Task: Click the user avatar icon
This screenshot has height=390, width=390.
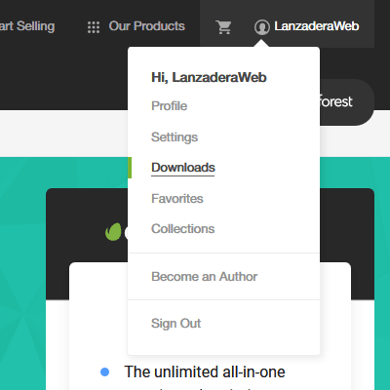Action: tap(262, 27)
